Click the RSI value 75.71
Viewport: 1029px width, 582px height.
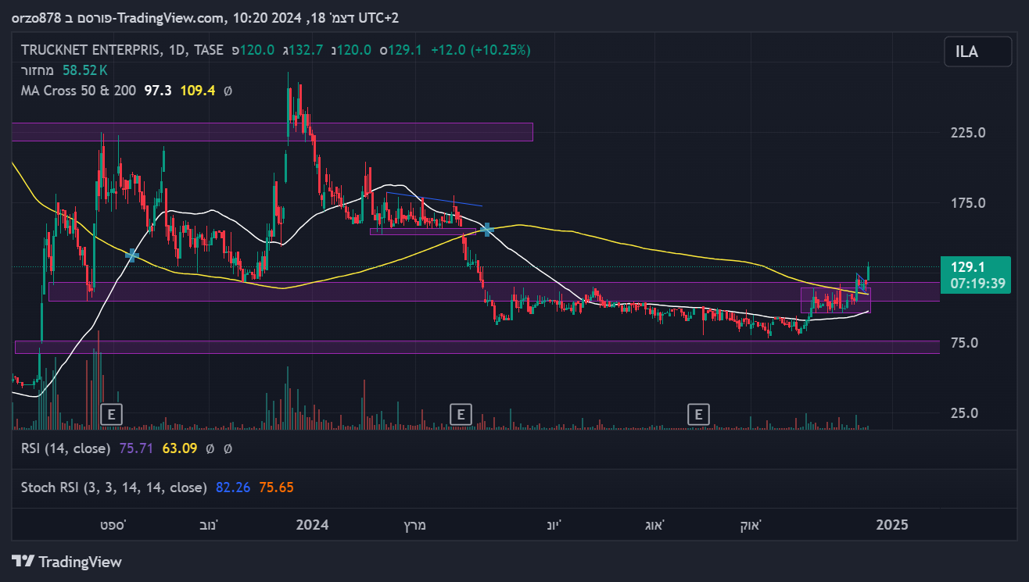136,448
